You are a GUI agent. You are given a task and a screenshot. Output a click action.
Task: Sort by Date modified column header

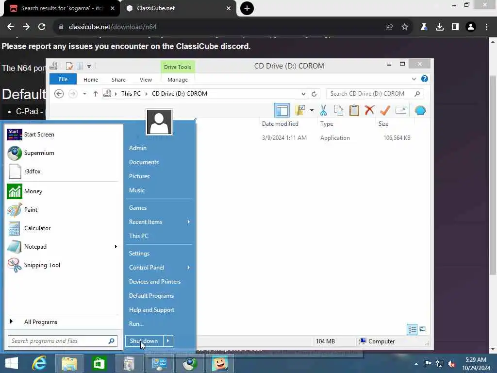(x=280, y=124)
